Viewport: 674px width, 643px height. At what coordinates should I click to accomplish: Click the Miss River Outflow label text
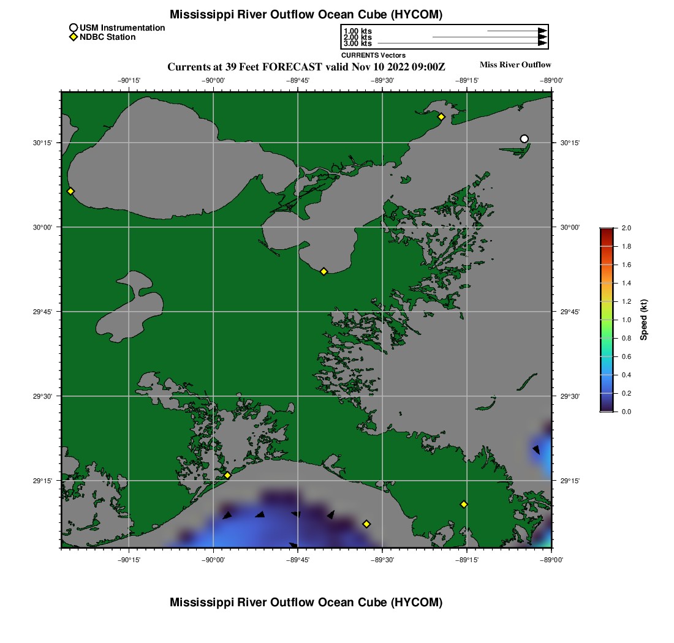[515, 65]
